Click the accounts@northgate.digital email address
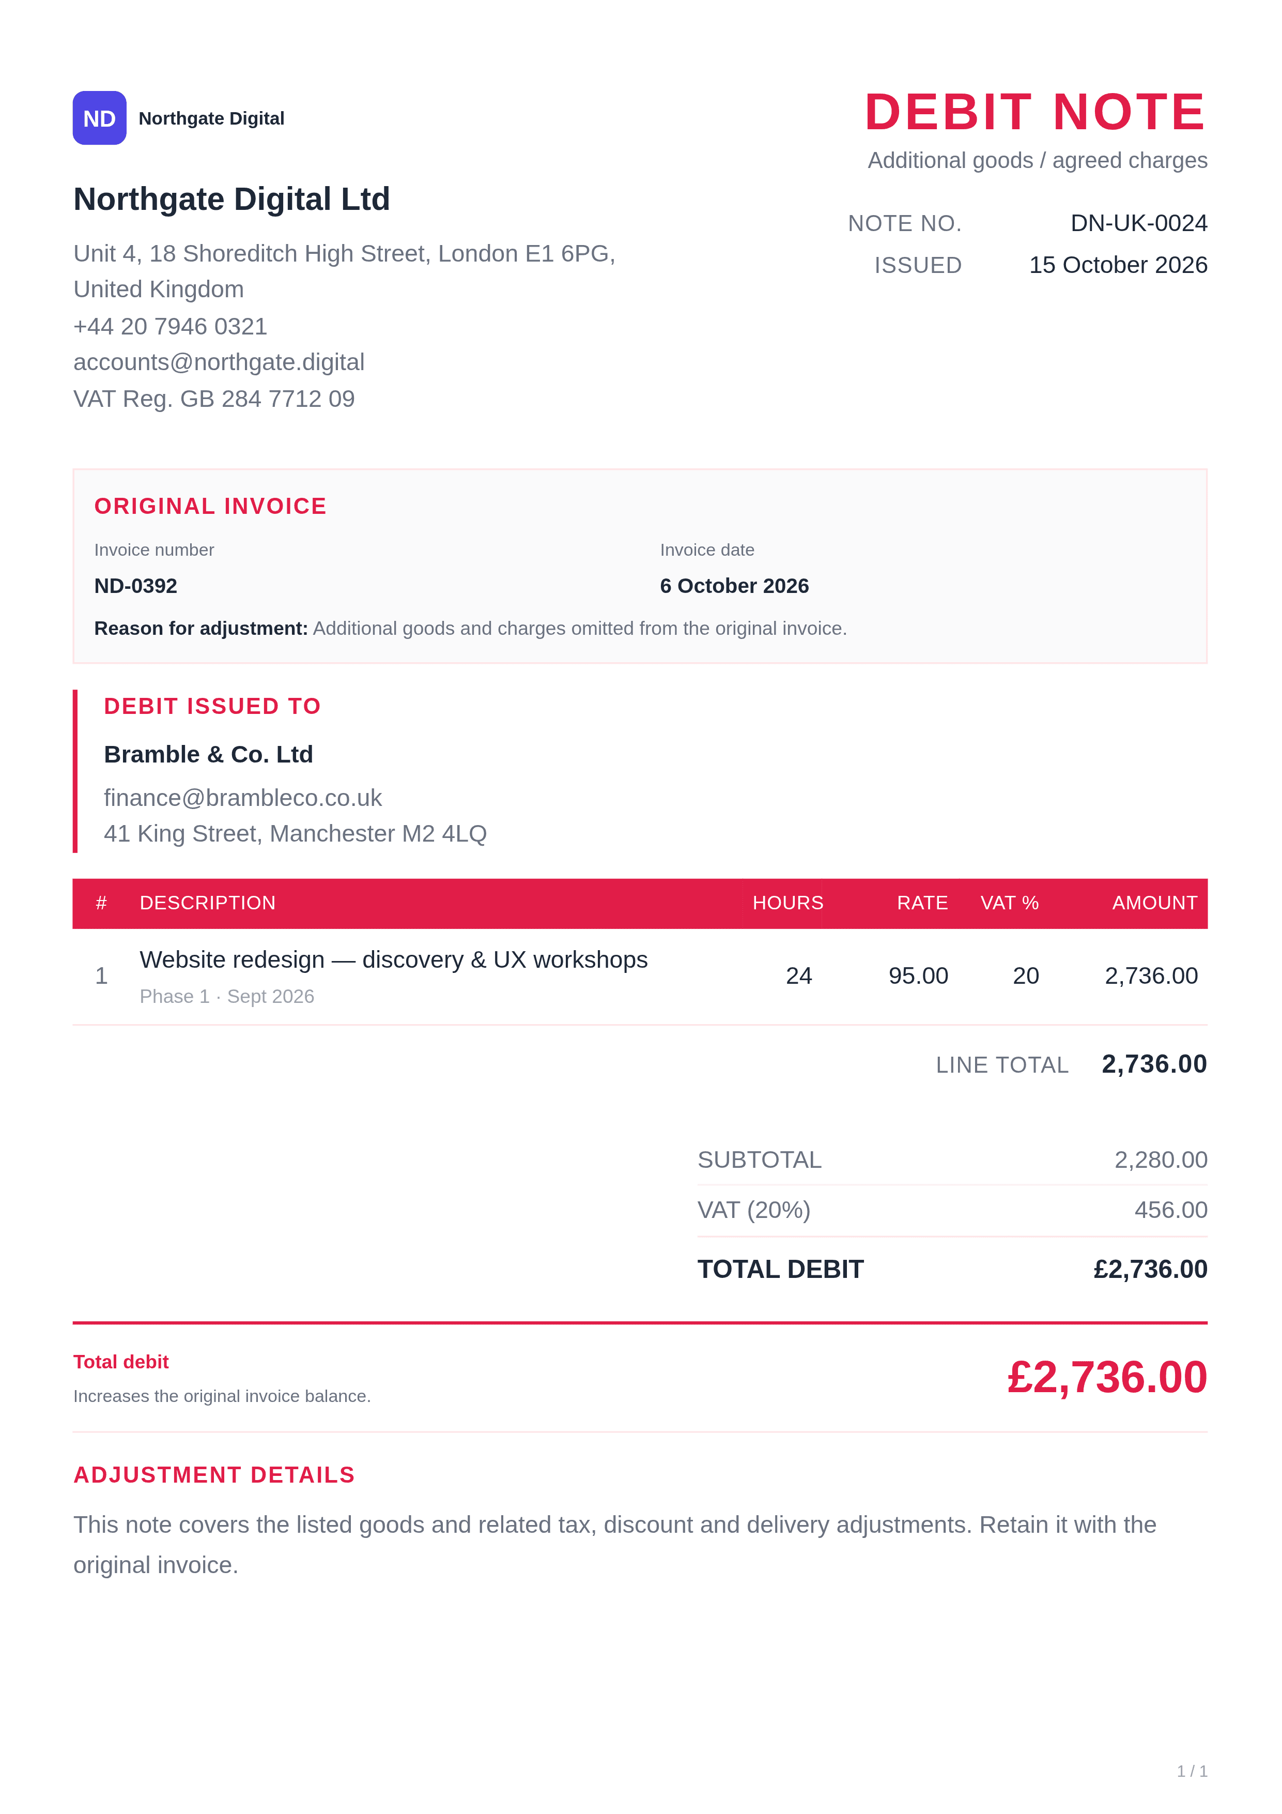 [x=219, y=362]
